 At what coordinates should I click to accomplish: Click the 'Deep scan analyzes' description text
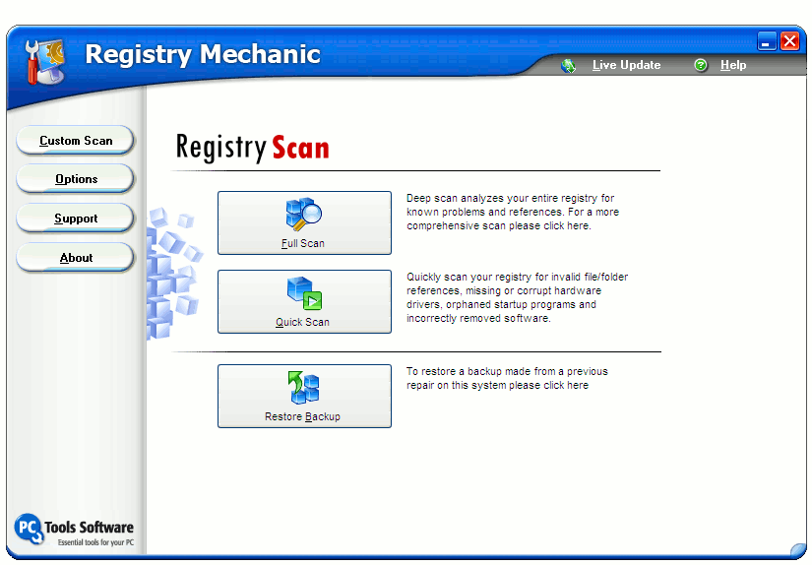click(513, 212)
